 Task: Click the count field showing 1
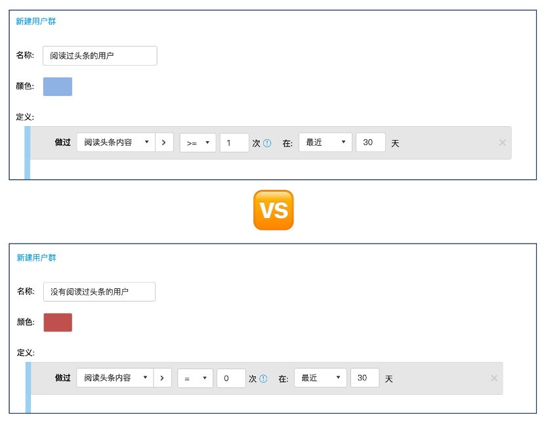pos(234,143)
